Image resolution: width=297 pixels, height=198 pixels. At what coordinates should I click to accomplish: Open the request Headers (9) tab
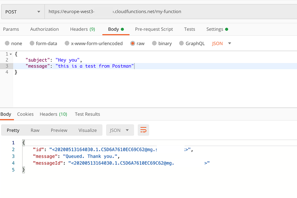click(x=82, y=29)
